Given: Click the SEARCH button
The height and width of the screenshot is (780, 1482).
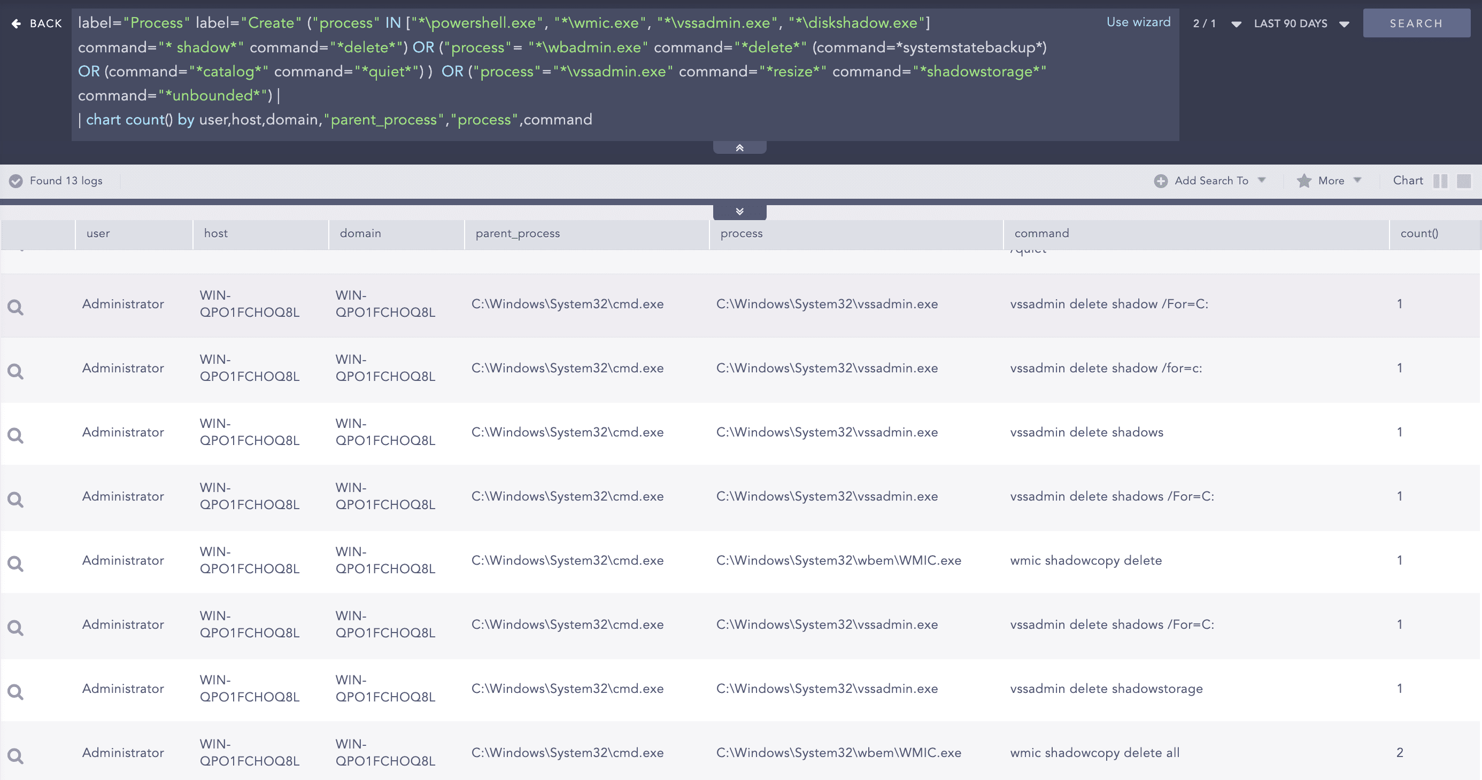Looking at the screenshot, I should (x=1416, y=24).
